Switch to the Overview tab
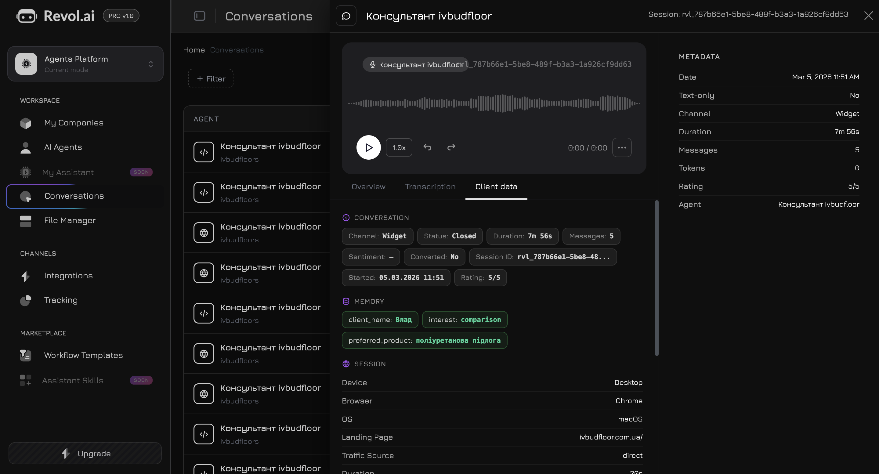The width and height of the screenshot is (879, 474). click(368, 187)
